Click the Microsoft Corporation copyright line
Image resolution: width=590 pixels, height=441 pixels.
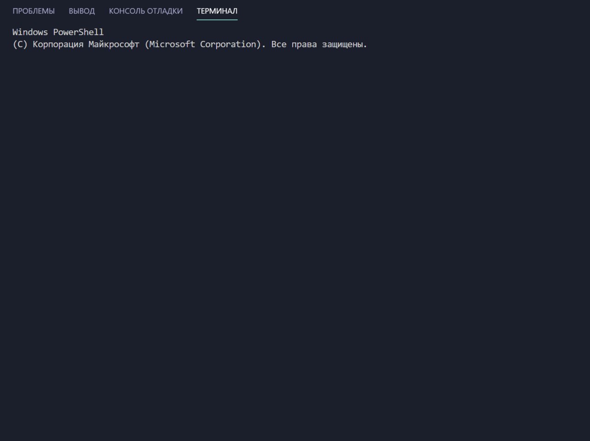pos(190,44)
